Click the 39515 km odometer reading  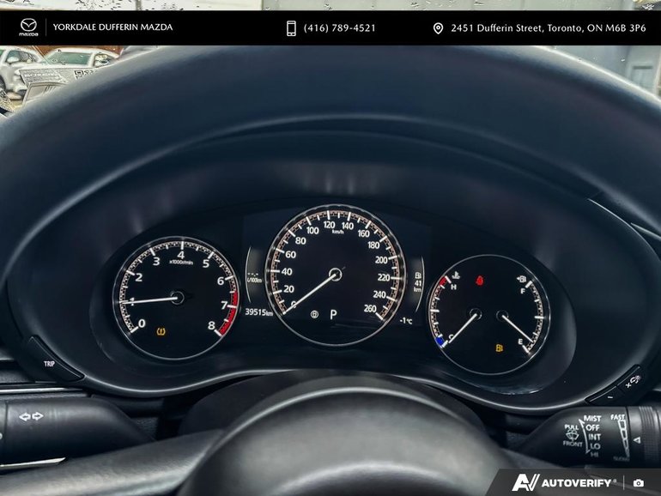(x=259, y=312)
